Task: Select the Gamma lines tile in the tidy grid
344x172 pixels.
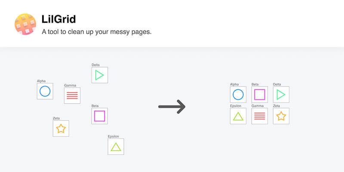Action: click(x=260, y=116)
